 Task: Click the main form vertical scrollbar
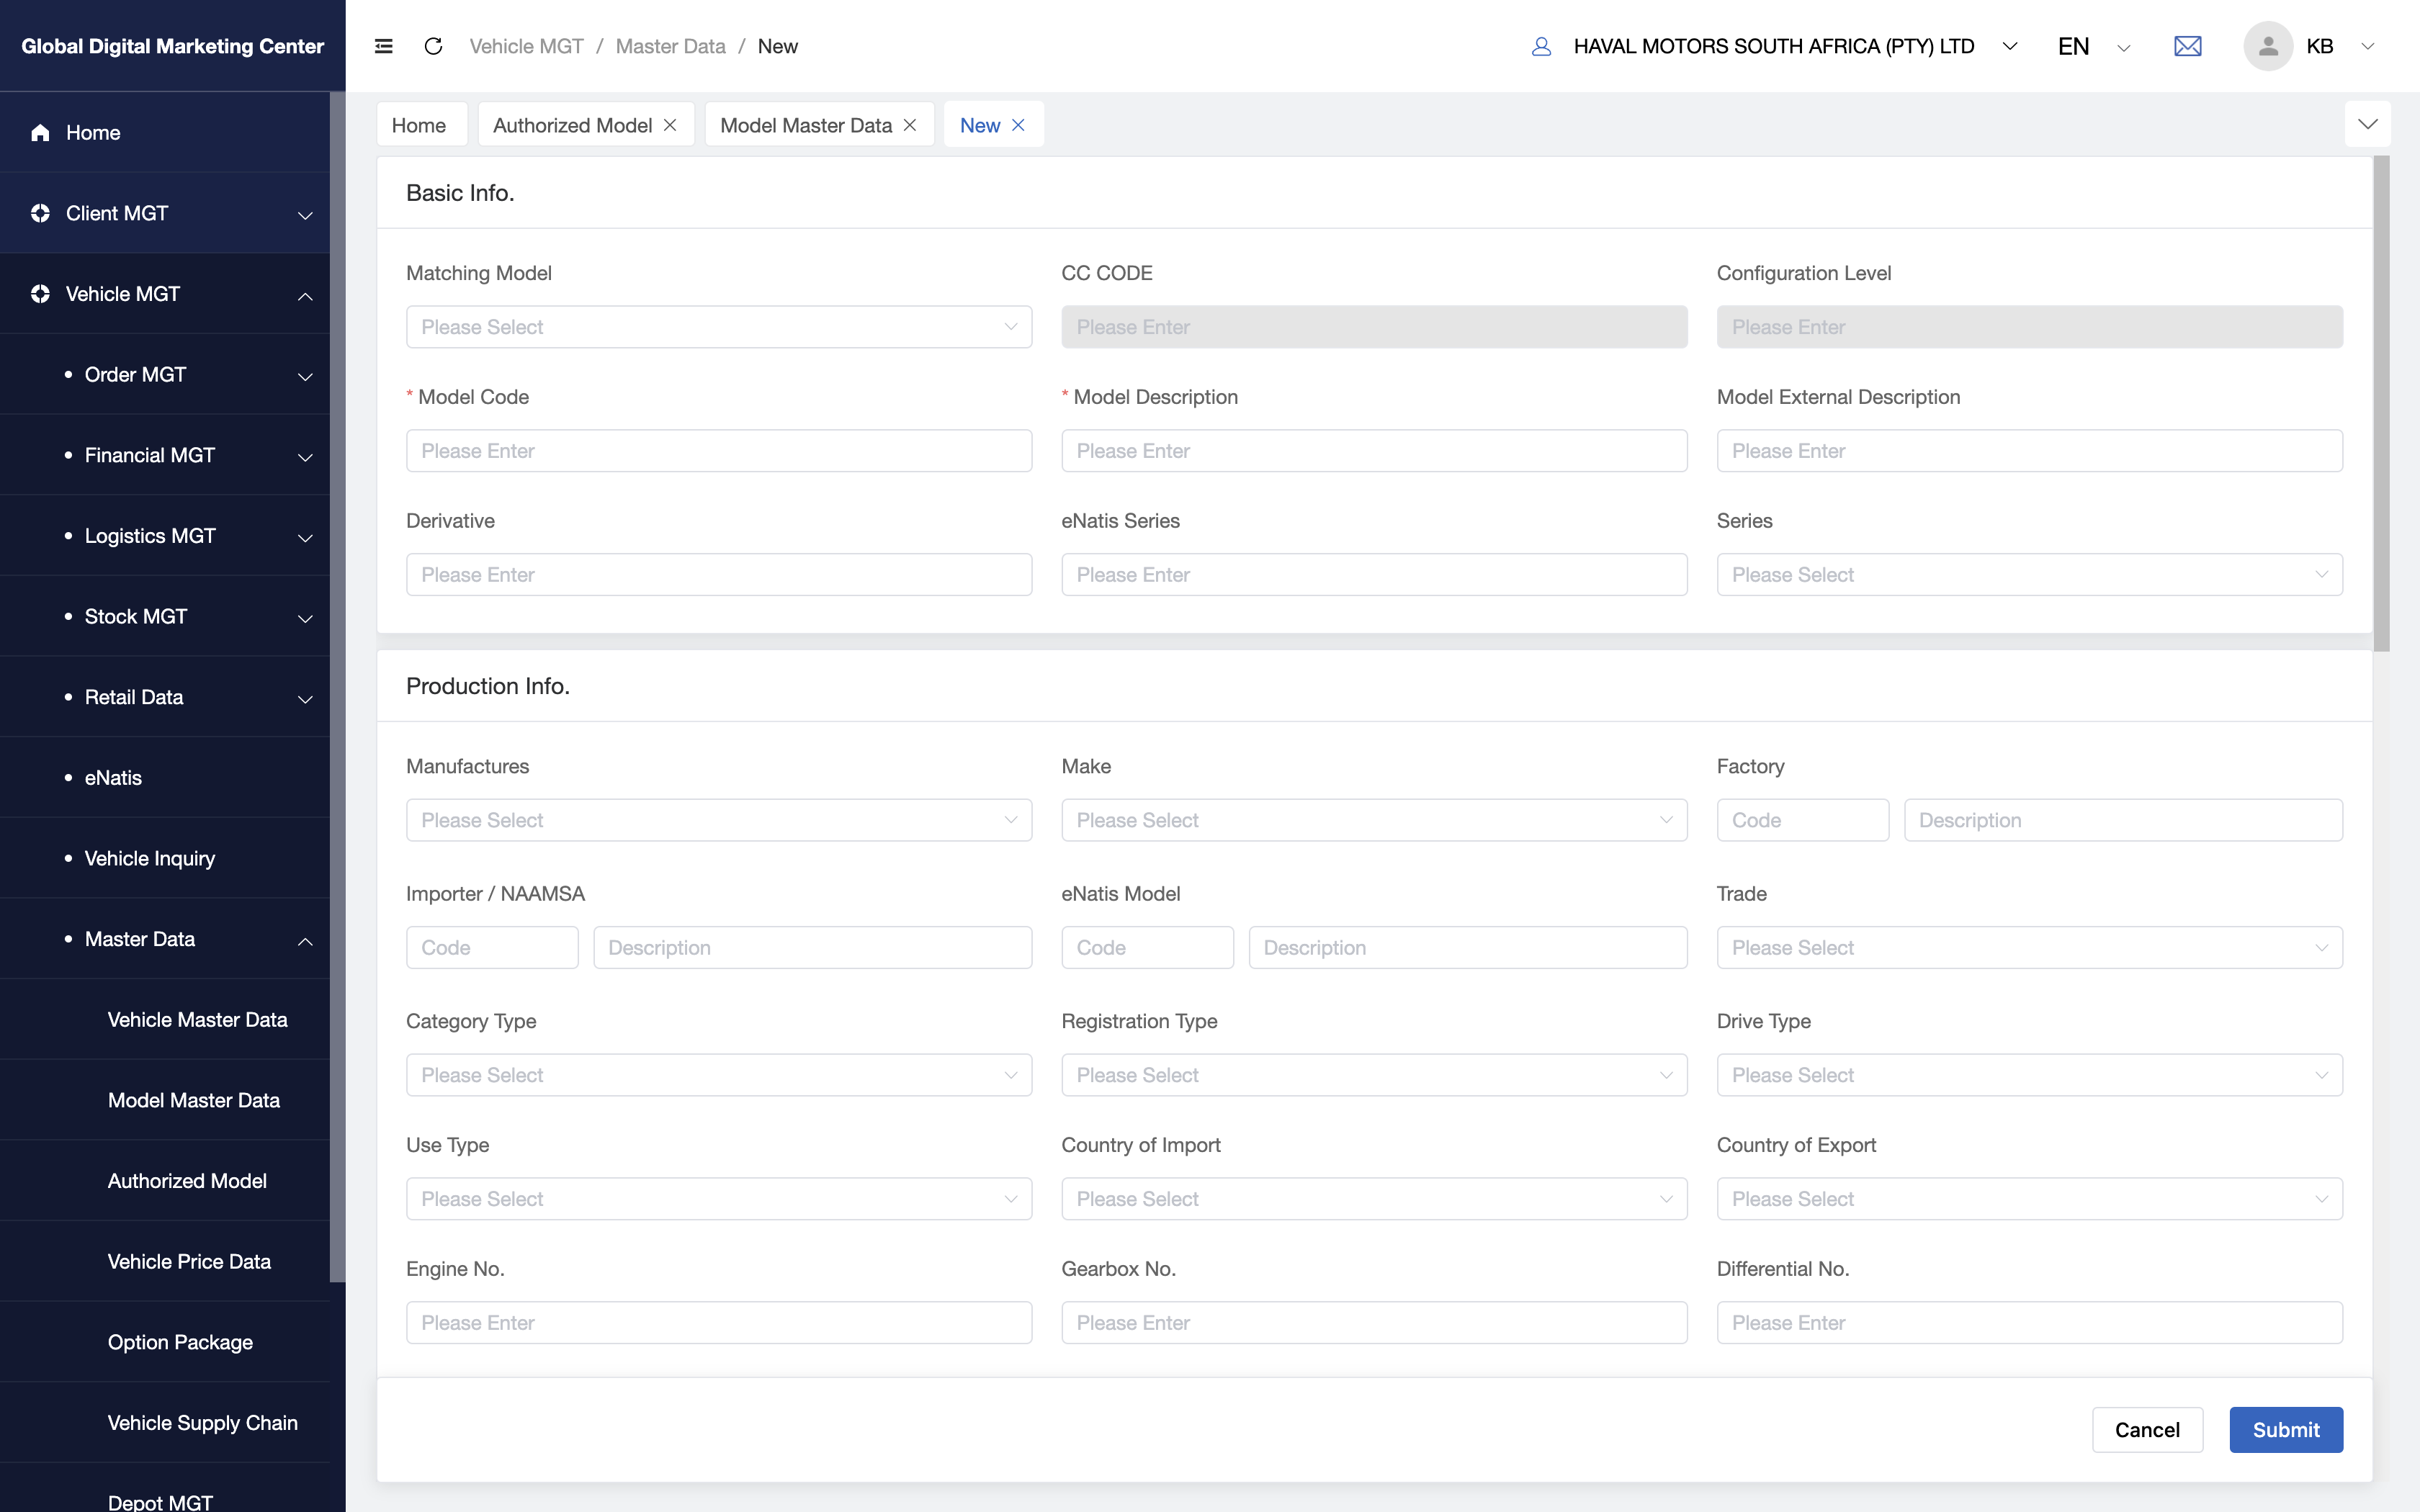2381,404
